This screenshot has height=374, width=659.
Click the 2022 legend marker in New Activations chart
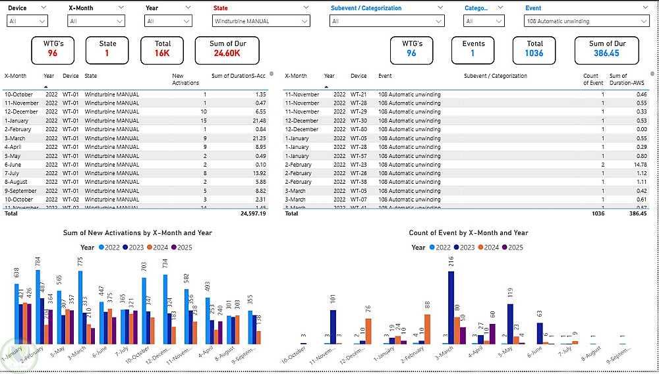coord(101,248)
